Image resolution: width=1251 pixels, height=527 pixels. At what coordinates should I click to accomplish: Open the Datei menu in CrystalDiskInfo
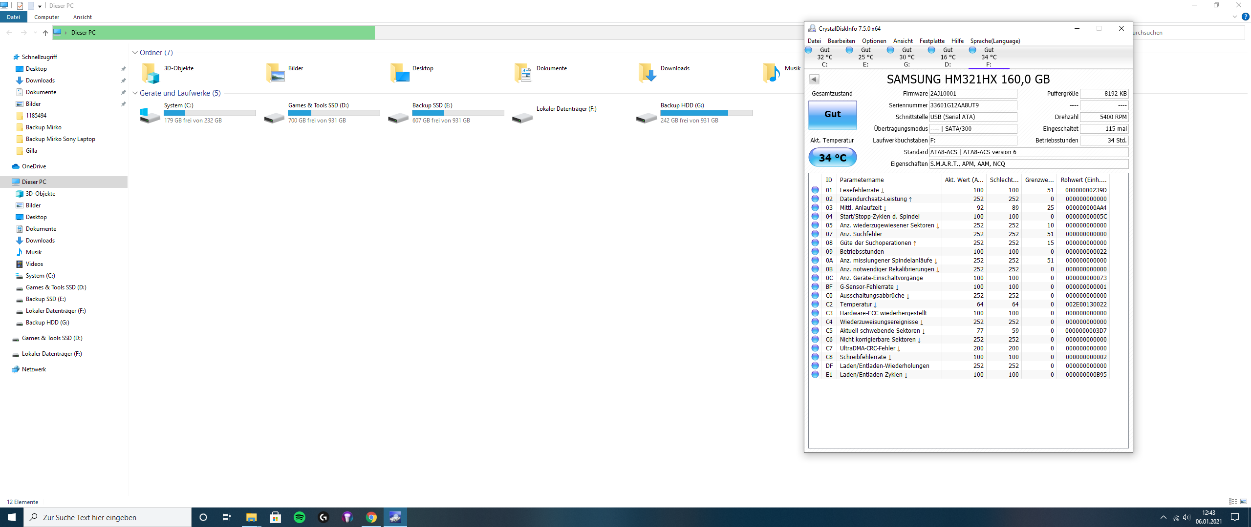pos(814,41)
